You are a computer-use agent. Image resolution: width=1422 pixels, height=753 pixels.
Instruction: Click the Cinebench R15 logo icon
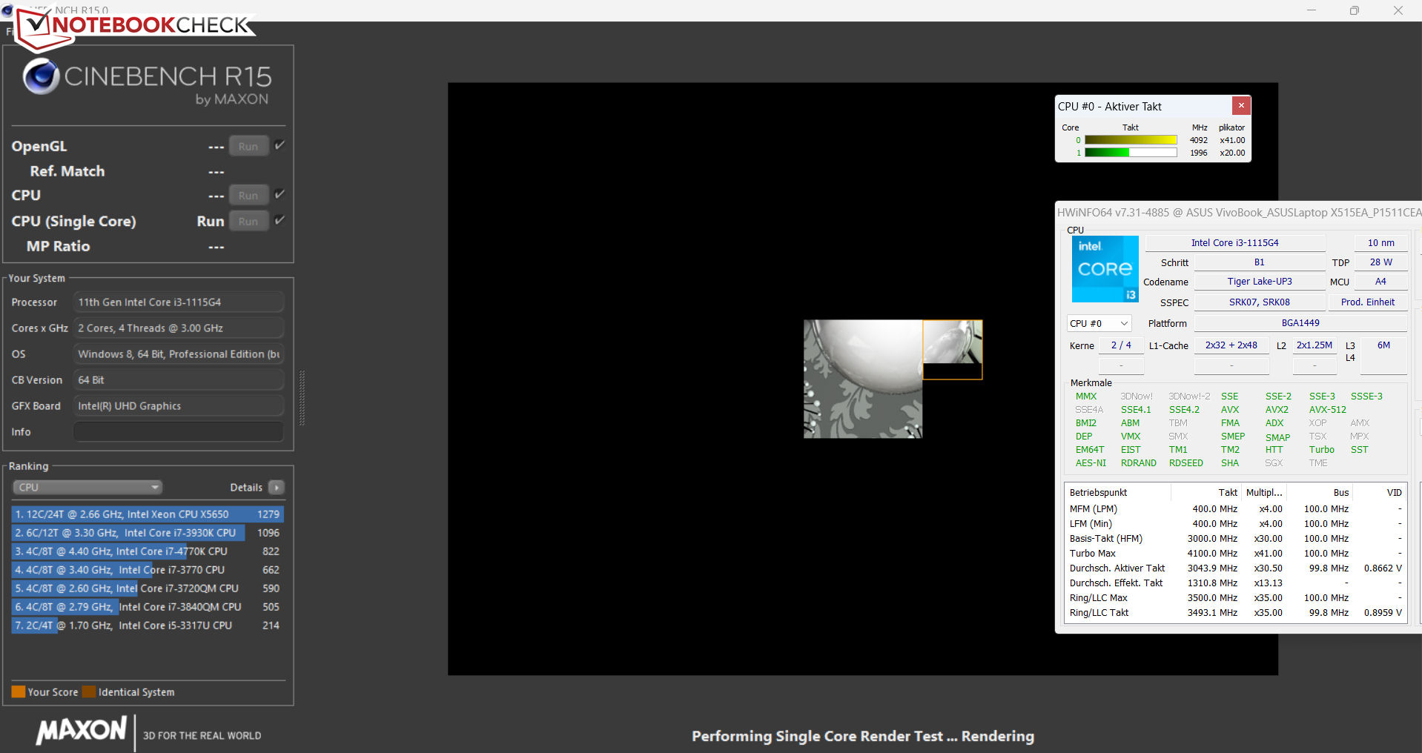point(41,76)
